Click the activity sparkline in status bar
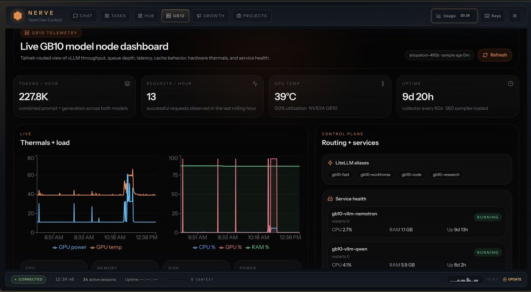The image size is (531, 292). click(x=465, y=279)
